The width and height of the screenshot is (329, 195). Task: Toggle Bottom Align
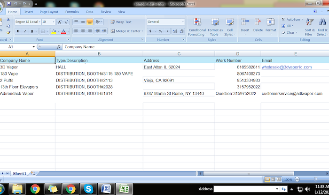point(90,22)
